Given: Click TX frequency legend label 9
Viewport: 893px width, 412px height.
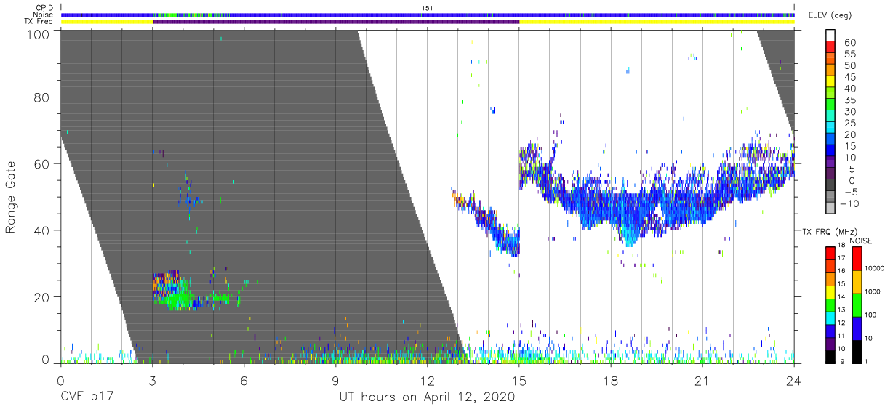Looking at the screenshot, I should point(844,361).
